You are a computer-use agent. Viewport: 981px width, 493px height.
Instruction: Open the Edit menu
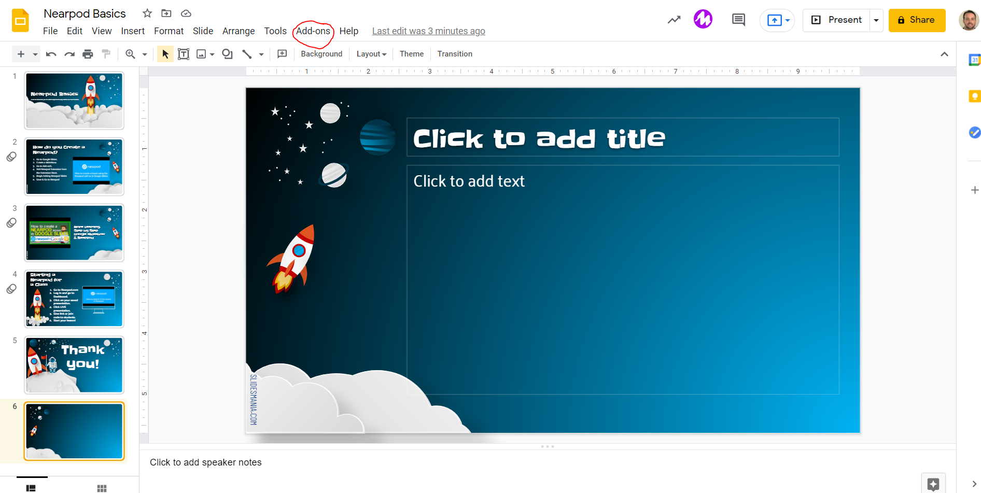click(75, 31)
